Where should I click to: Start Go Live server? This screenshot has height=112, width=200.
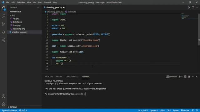[x=185, y=110]
